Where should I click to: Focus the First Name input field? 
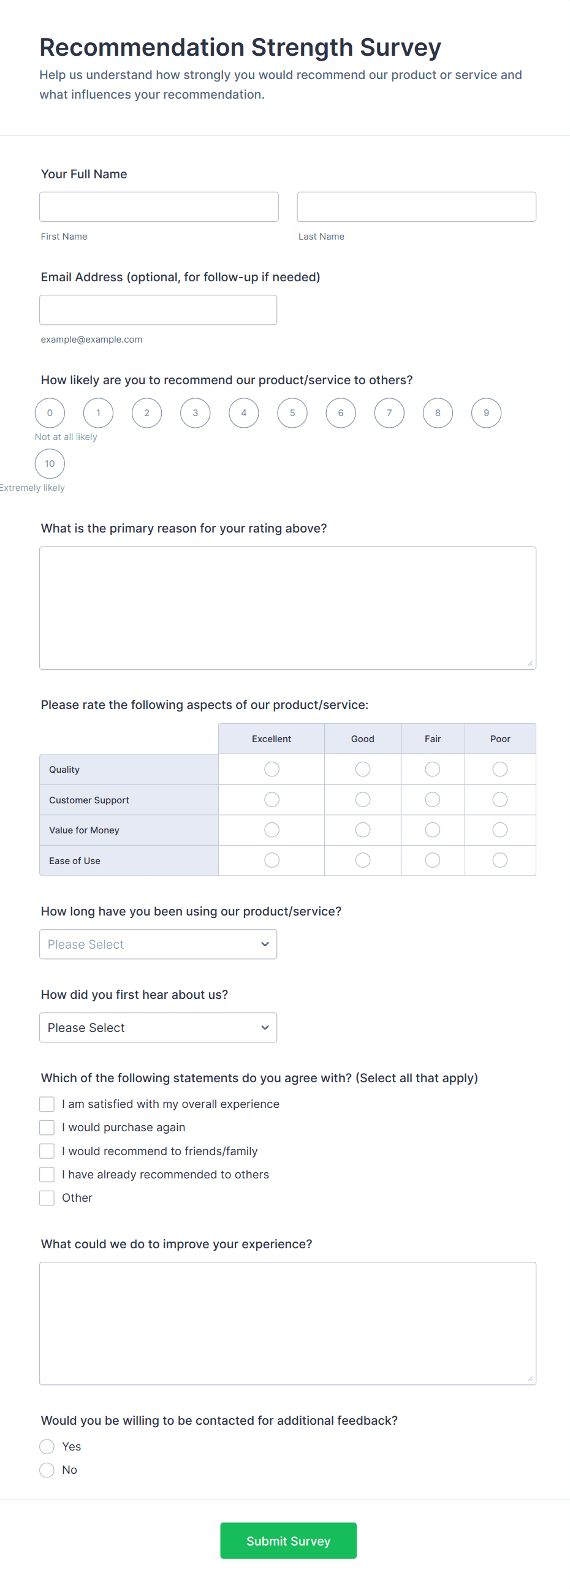click(x=159, y=207)
